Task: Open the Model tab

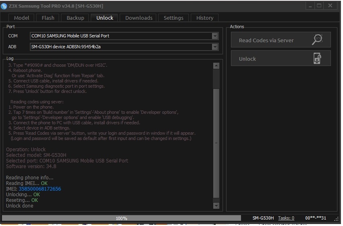Action: click(x=21, y=18)
